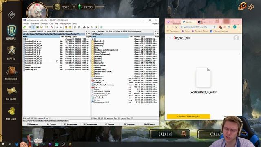Open the browser profile avatar

(235, 27)
